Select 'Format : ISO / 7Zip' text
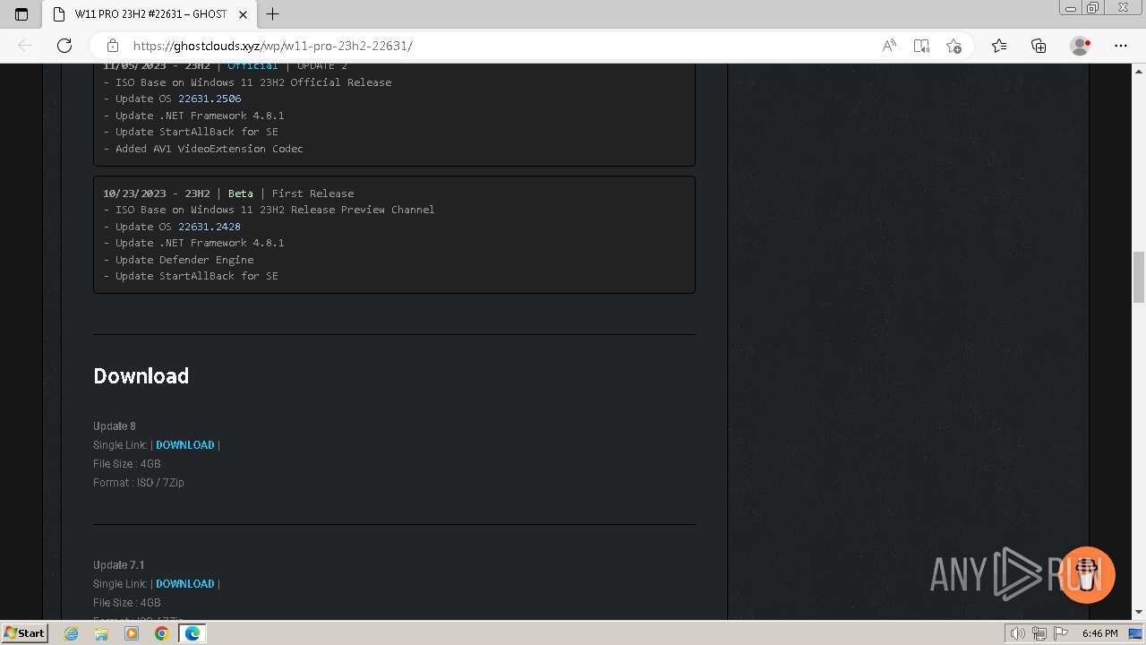This screenshot has height=645, width=1146. click(x=139, y=483)
